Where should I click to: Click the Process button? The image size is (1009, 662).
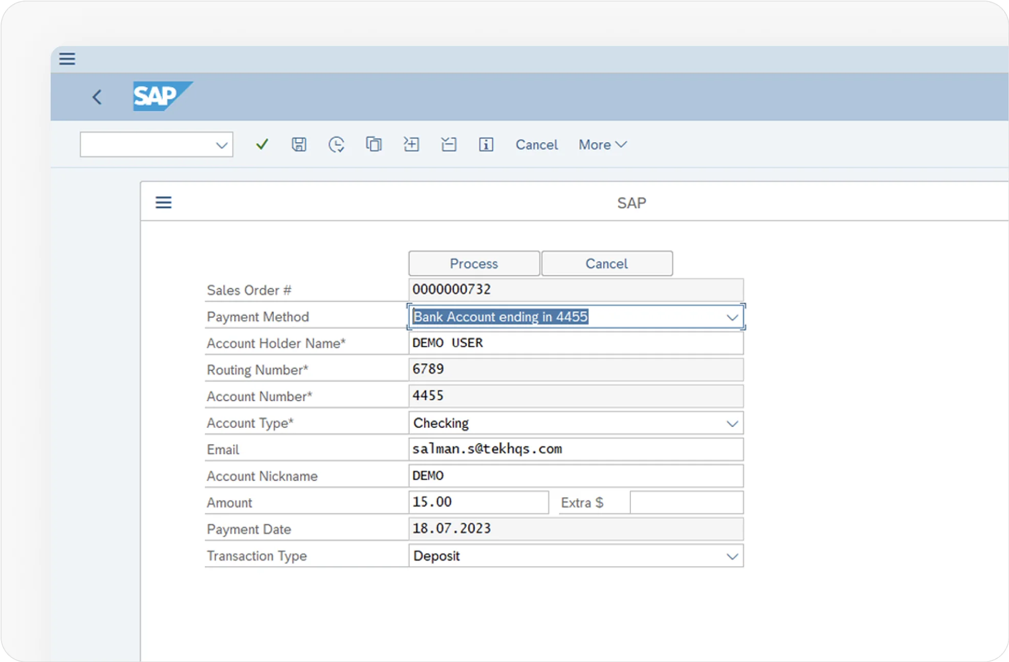474,263
